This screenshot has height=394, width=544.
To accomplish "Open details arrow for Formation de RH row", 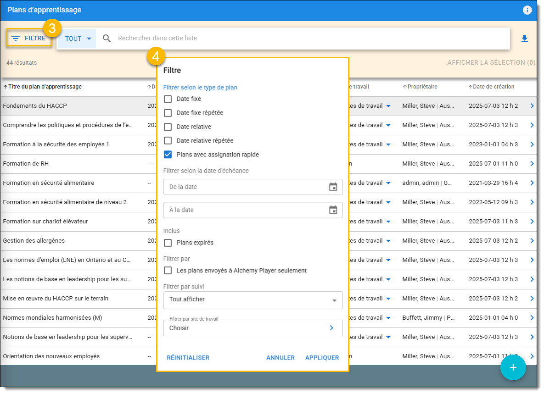I will click(532, 164).
